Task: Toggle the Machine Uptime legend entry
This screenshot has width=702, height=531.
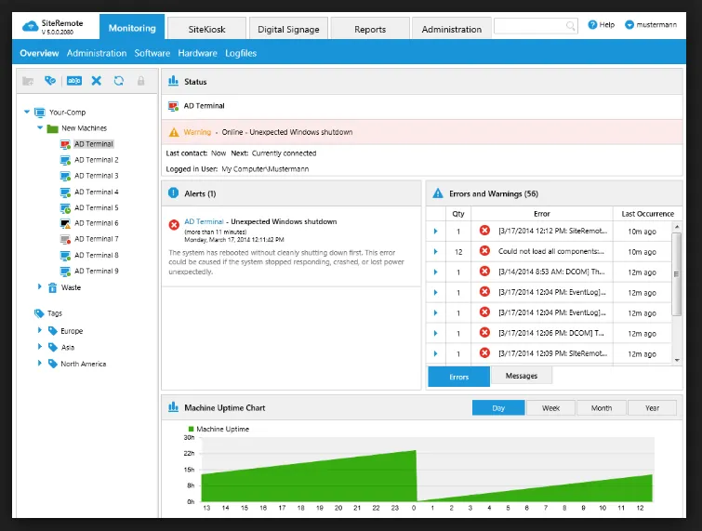Action: (219, 429)
